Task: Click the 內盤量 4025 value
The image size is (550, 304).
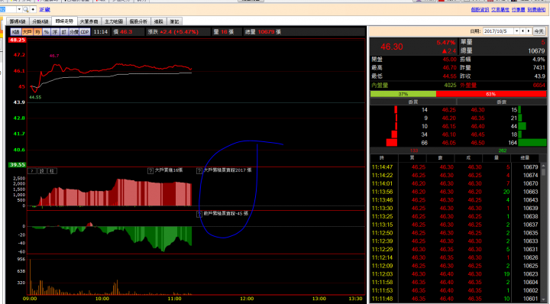Action: (x=450, y=86)
